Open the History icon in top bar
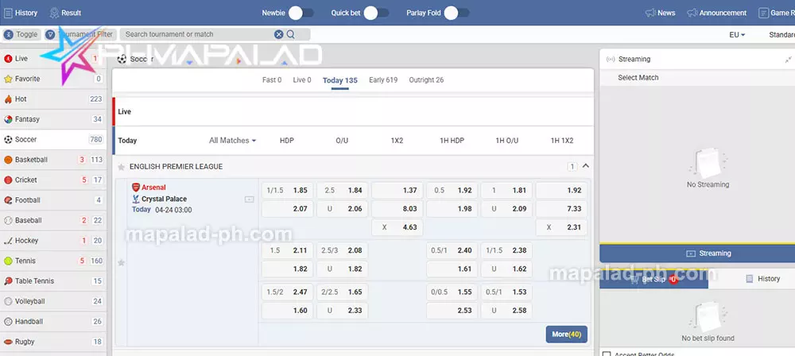 click(8, 13)
